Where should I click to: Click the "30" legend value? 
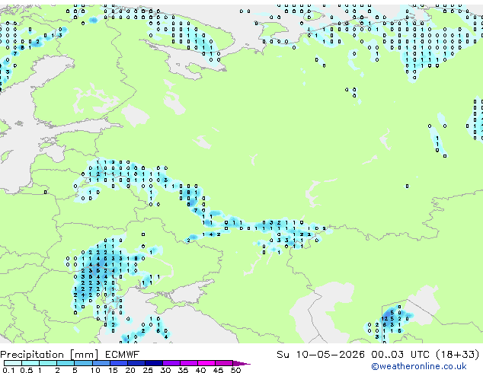165,370
